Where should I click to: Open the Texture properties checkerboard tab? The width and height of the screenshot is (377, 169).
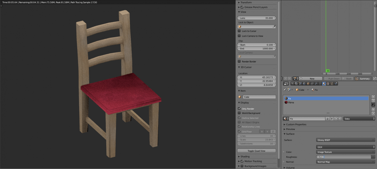pyautogui.click(x=328, y=84)
